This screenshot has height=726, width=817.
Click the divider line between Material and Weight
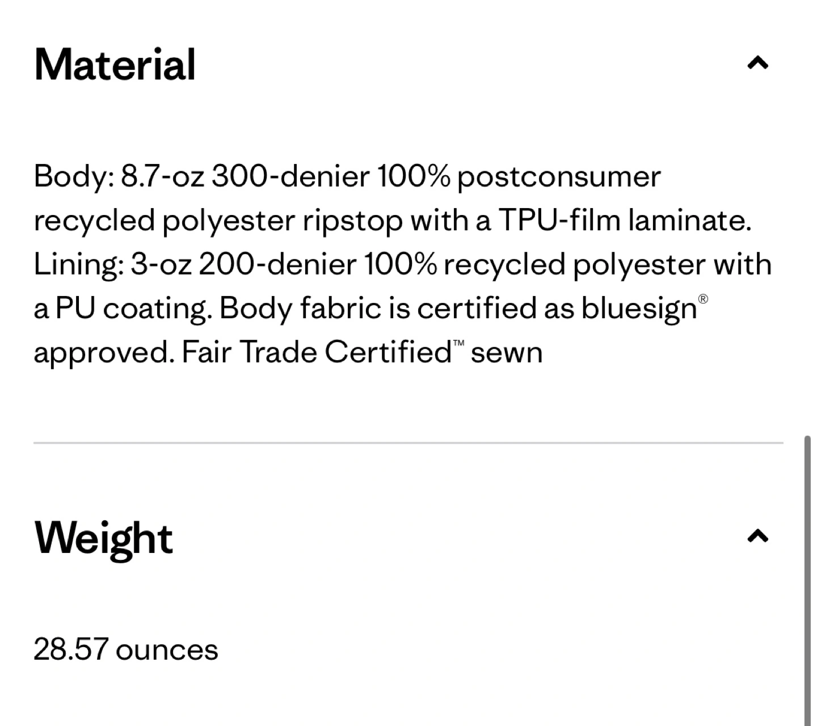(x=408, y=442)
